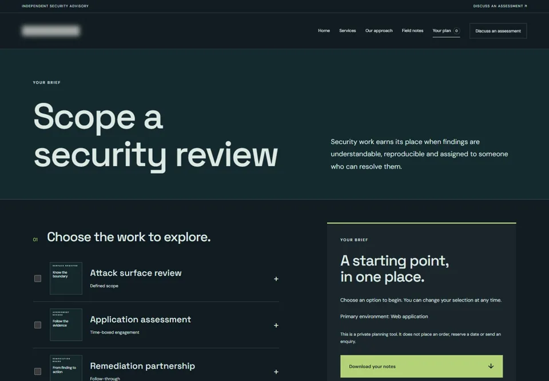Image resolution: width=549 pixels, height=381 pixels.
Task: Click the Attack surface review title
Action: (x=136, y=273)
